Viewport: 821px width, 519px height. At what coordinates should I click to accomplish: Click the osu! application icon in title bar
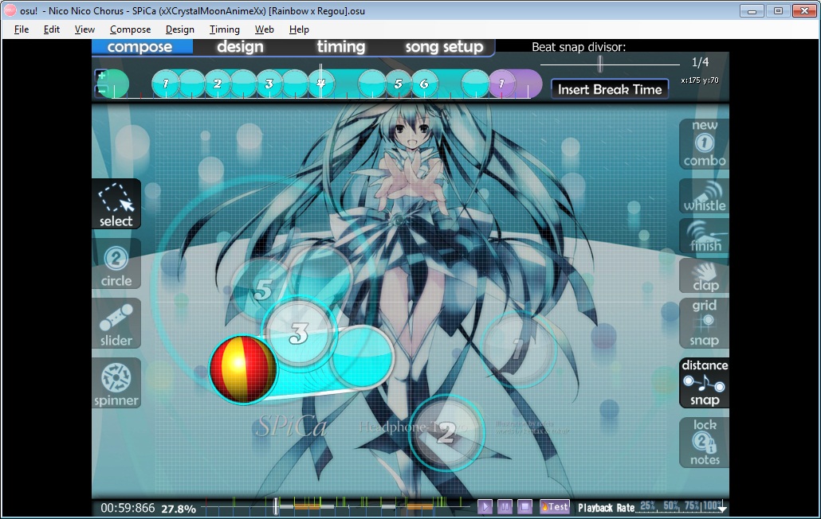[x=10, y=10]
